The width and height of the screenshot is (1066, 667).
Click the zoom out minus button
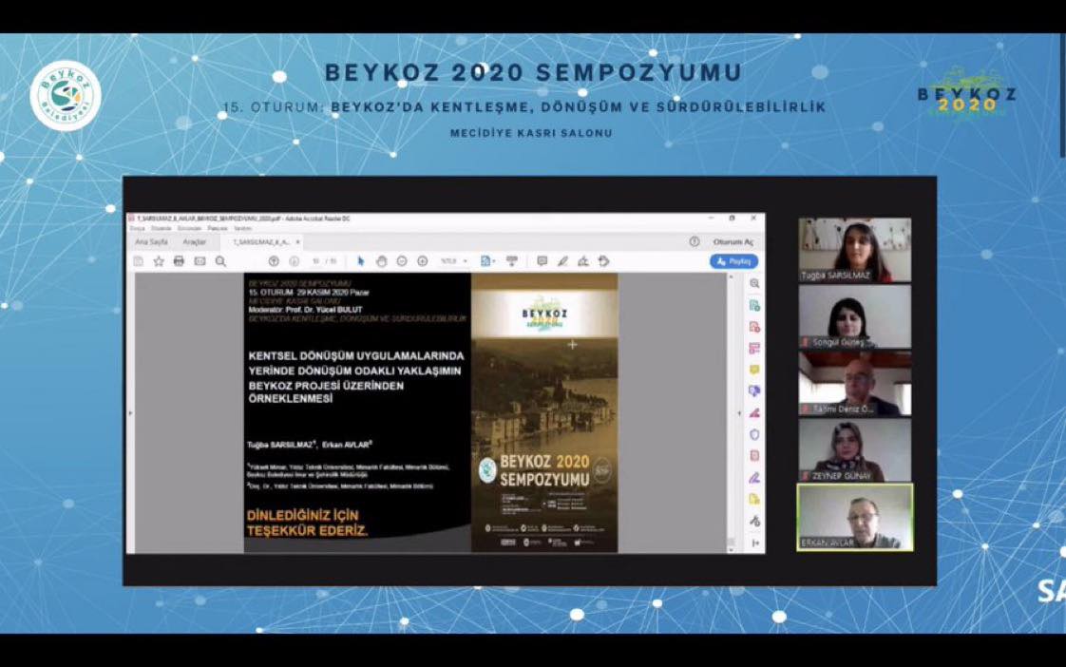(x=402, y=261)
